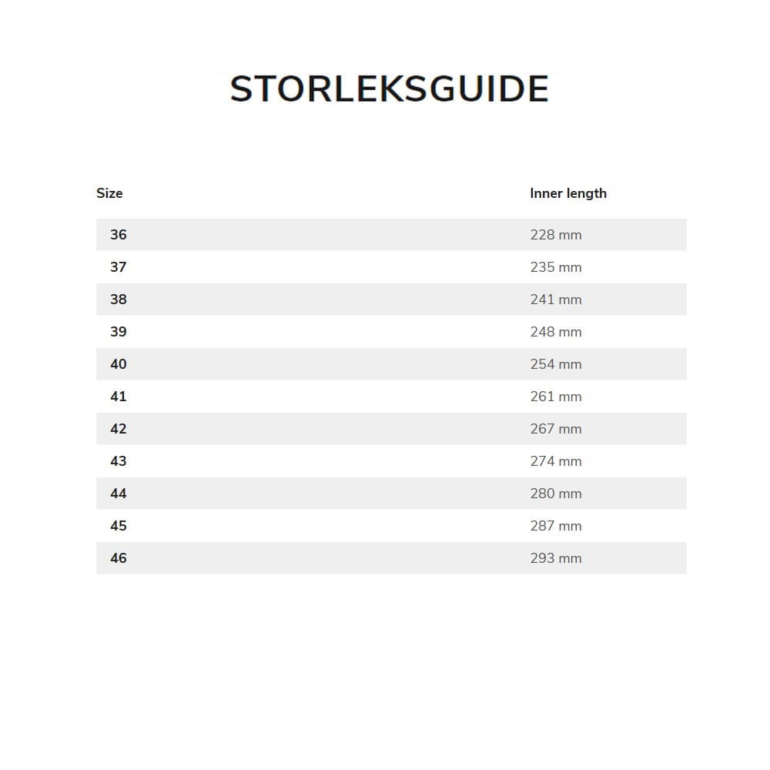Click size 42 in the size guide
Screen dimensions: 770x770
tap(119, 429)
